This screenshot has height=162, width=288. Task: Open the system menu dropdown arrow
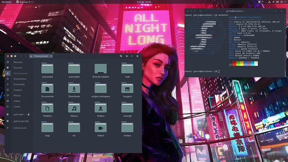tap(285, 2)
